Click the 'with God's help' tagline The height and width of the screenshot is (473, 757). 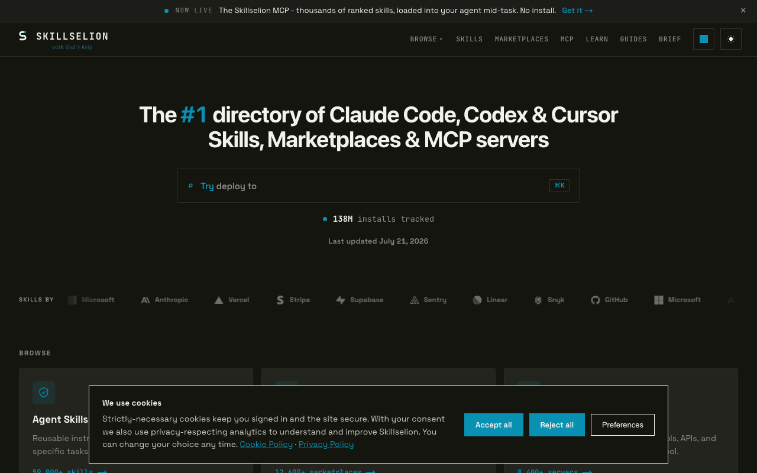(x=72, y=47)
